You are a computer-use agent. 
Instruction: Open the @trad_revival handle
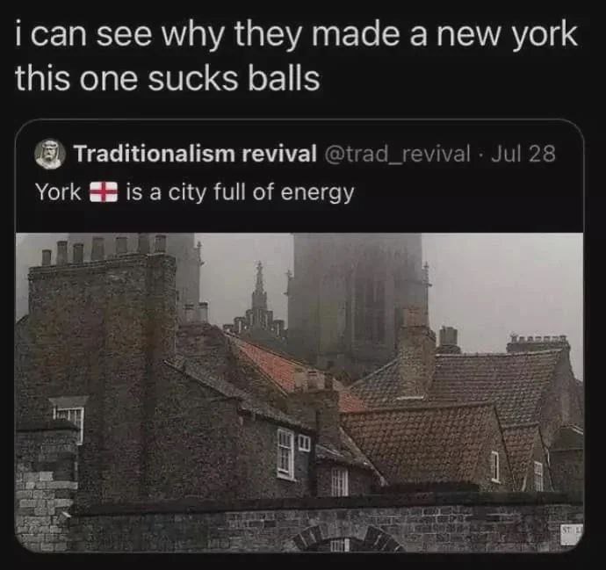(399, 154)
